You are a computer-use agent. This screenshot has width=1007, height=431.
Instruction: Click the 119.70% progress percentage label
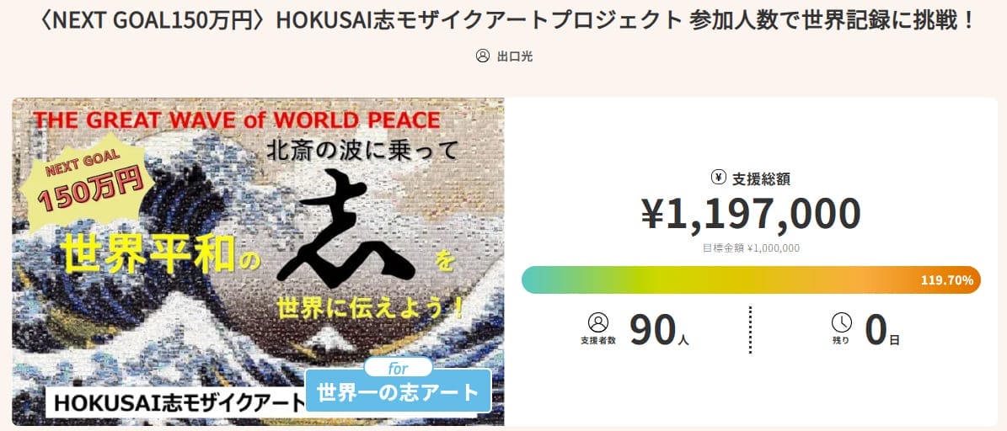point(948,280)
